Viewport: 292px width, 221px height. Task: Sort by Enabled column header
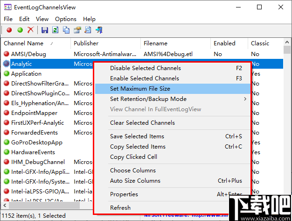click(229, 43)
